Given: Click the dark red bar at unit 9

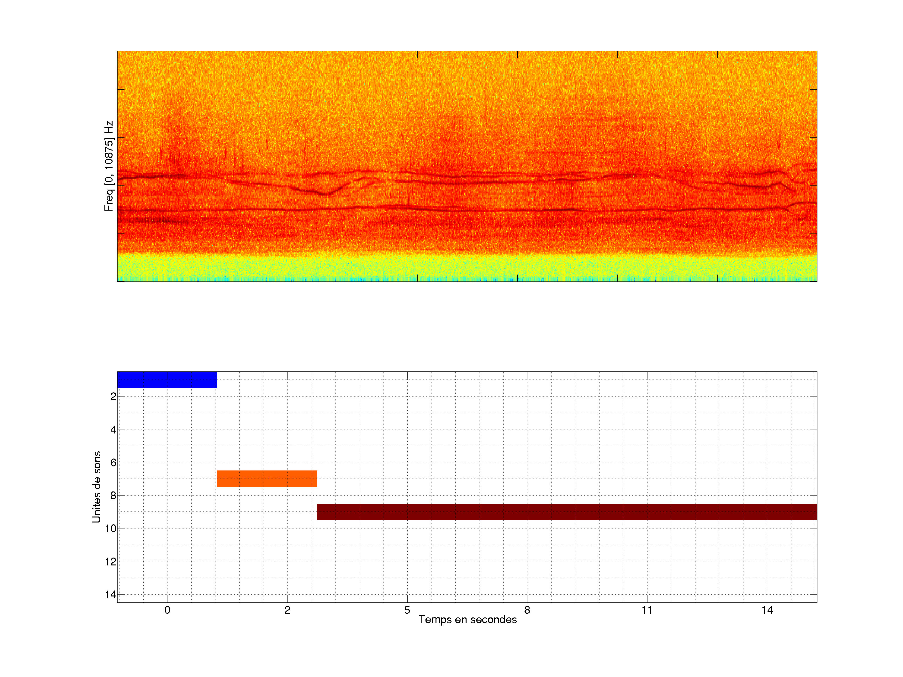Looking at the screenshot, I should [567, 512].
